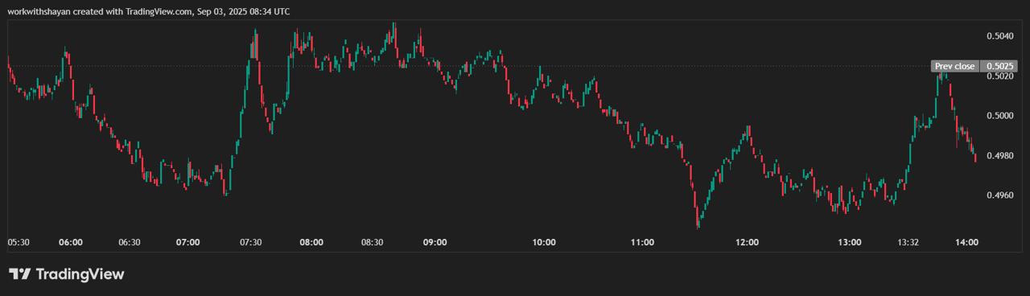Click the 06:00 time axis label
1030x296 pixels.
(71, 242)
